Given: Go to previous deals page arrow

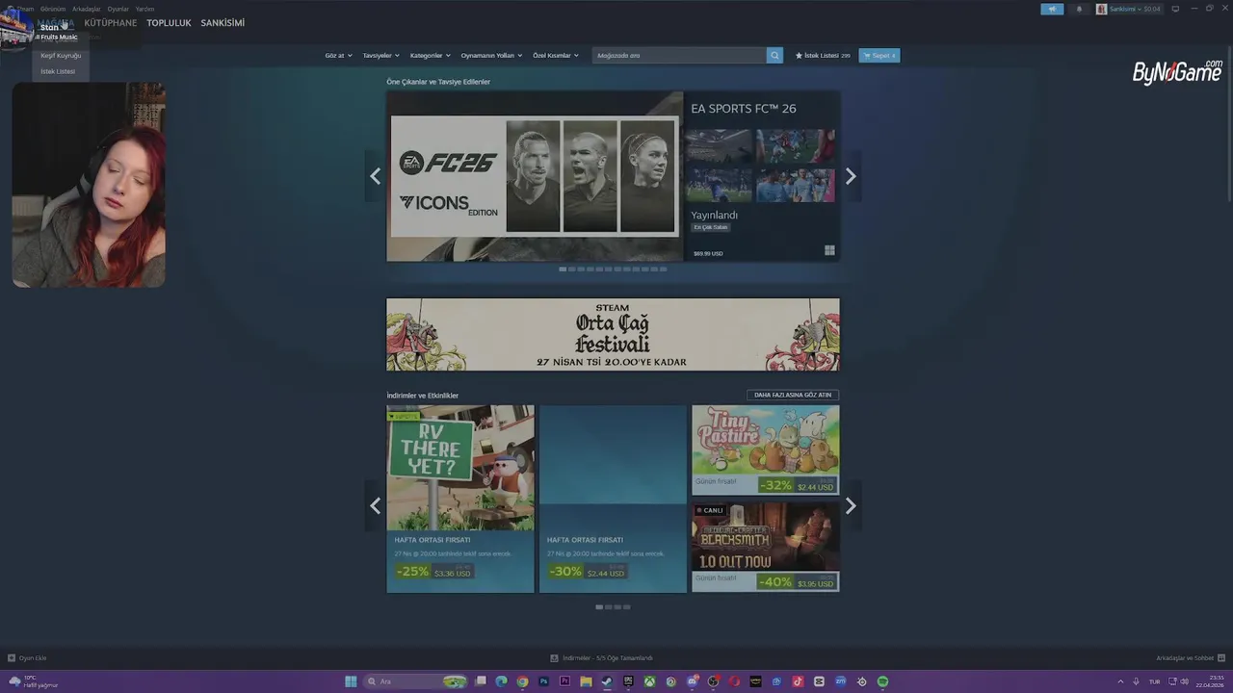Looking at the screenshot, I should [375, 506].
